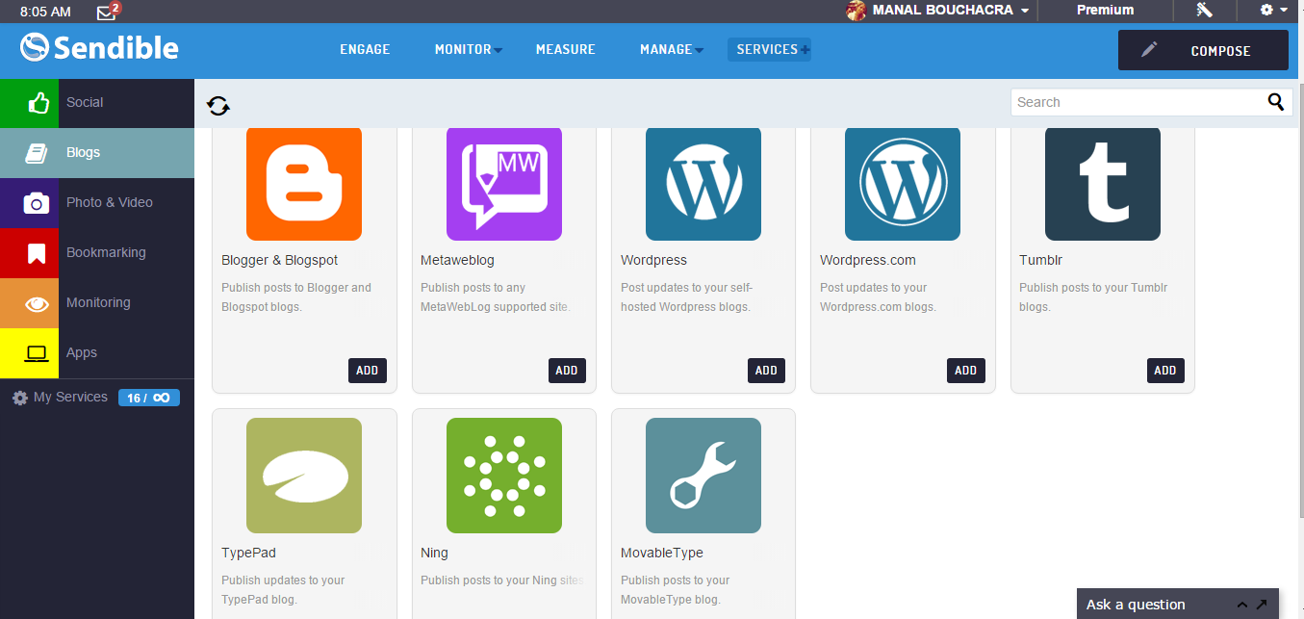Add the self-hosted Wordpress service
The height and width of the screenshot is (619, 1304).
[766, 371]
